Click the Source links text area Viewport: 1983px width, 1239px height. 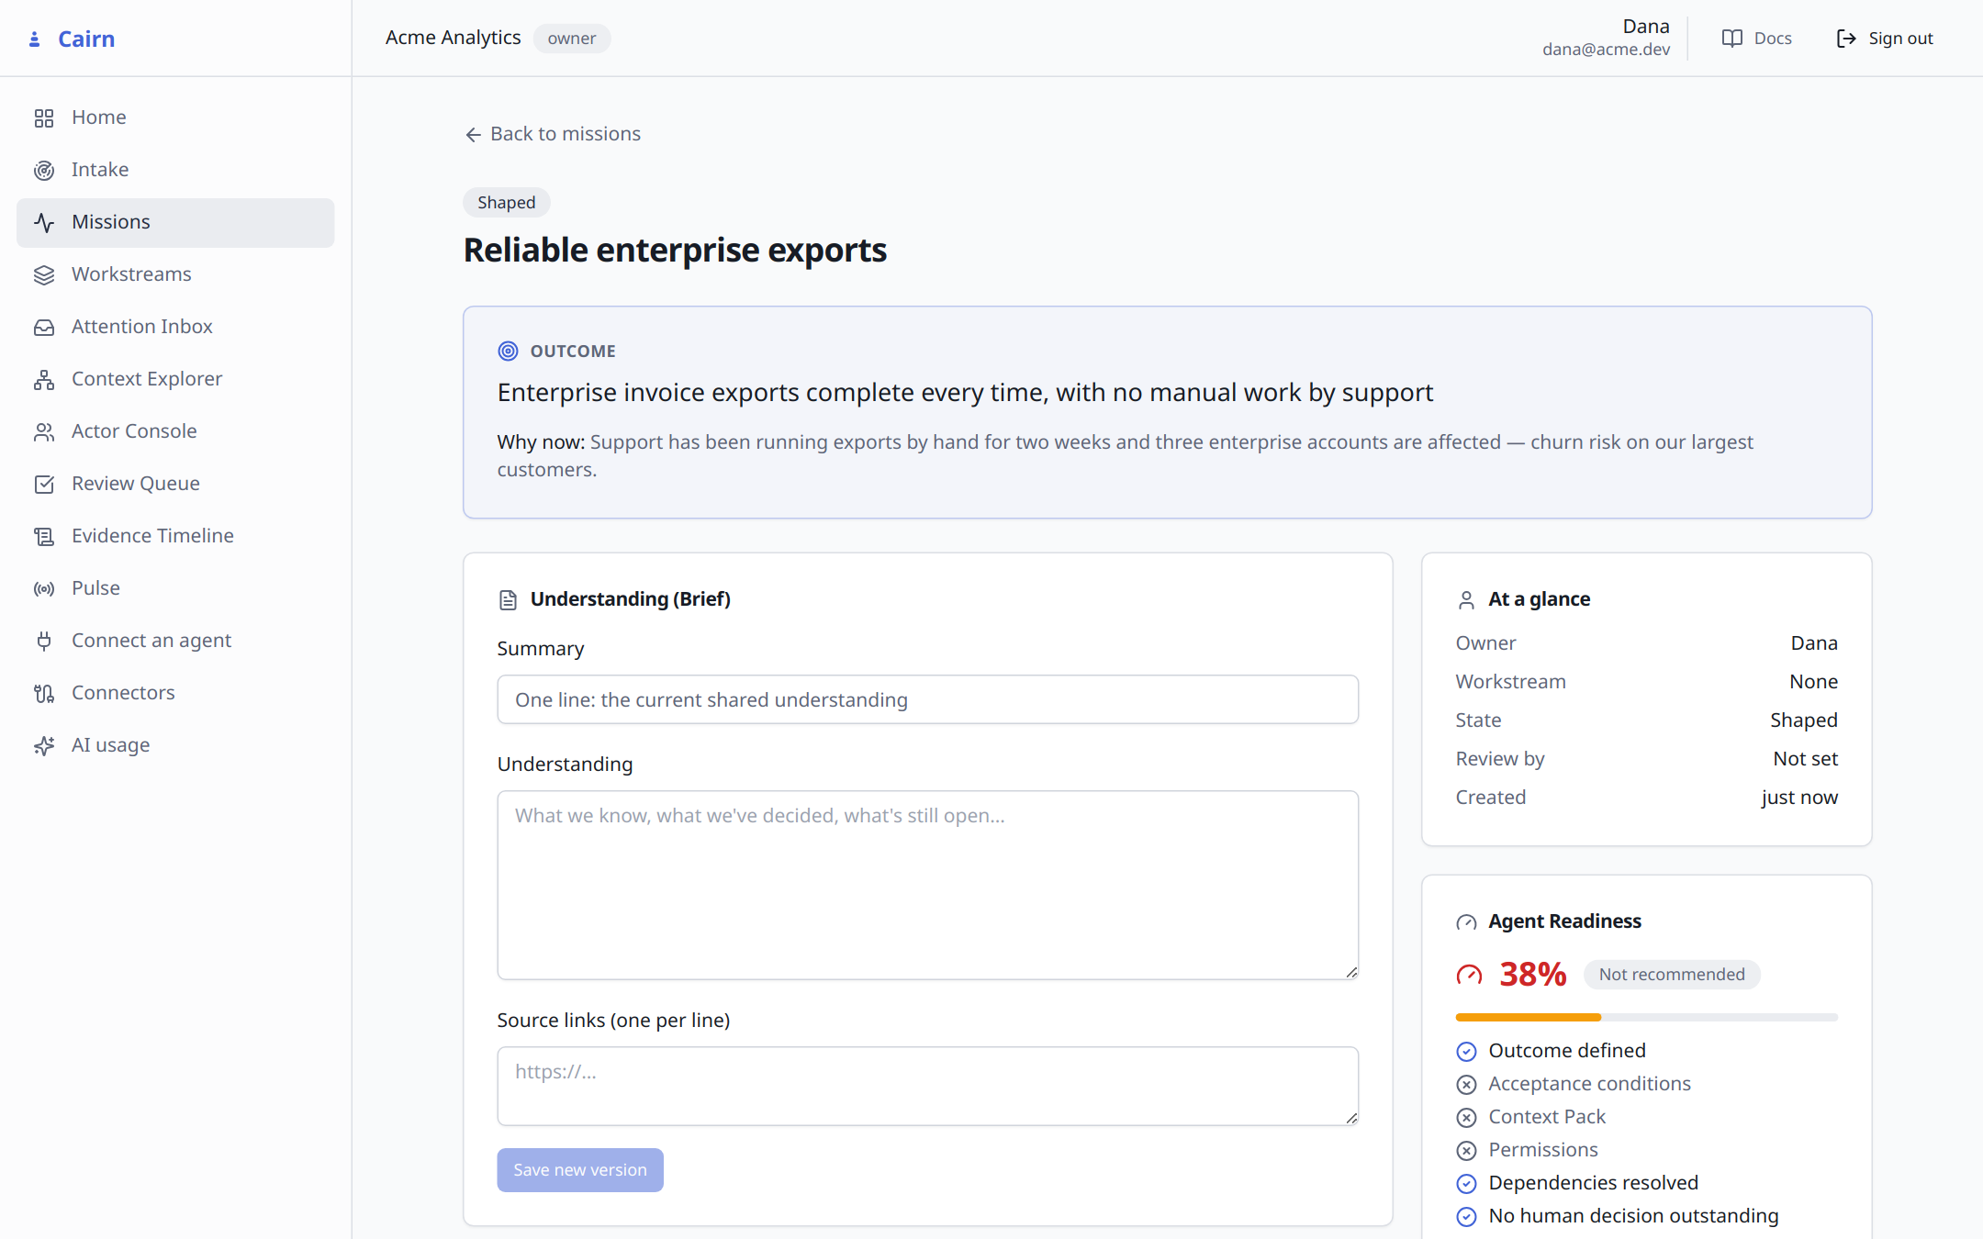tap(928, 1086)
